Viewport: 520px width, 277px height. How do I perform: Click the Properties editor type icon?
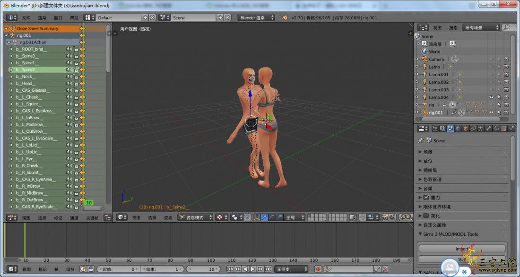pyautogui.click(x=423, y=129)
